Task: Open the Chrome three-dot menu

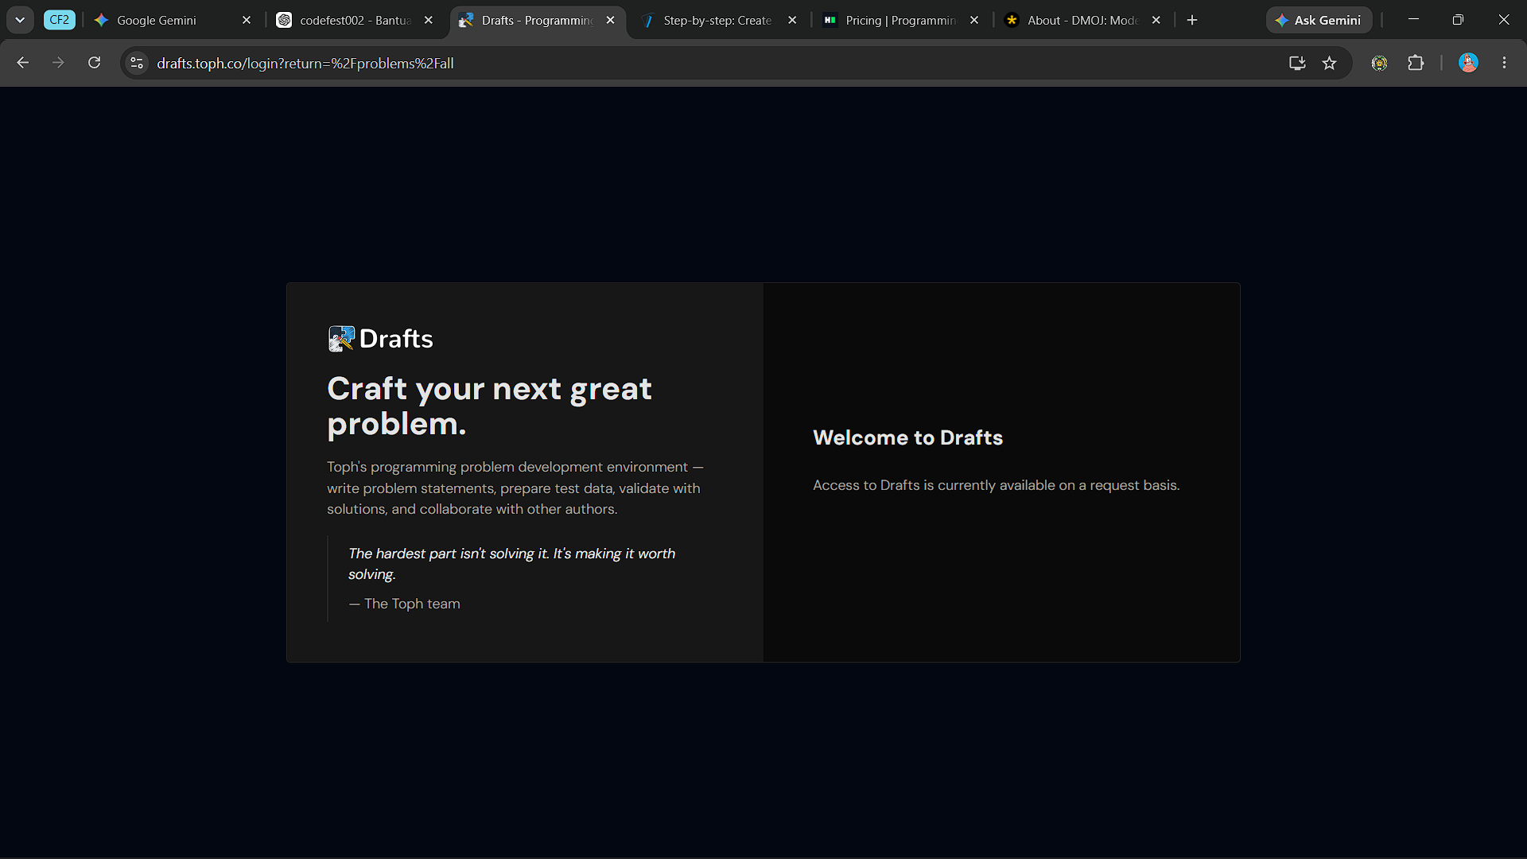Action: coord(1504,63)
